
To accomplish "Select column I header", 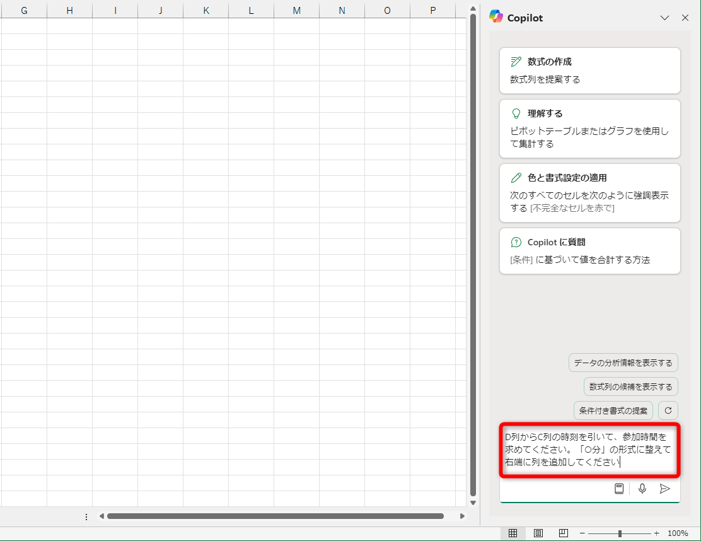I will (x=115, y=10).
